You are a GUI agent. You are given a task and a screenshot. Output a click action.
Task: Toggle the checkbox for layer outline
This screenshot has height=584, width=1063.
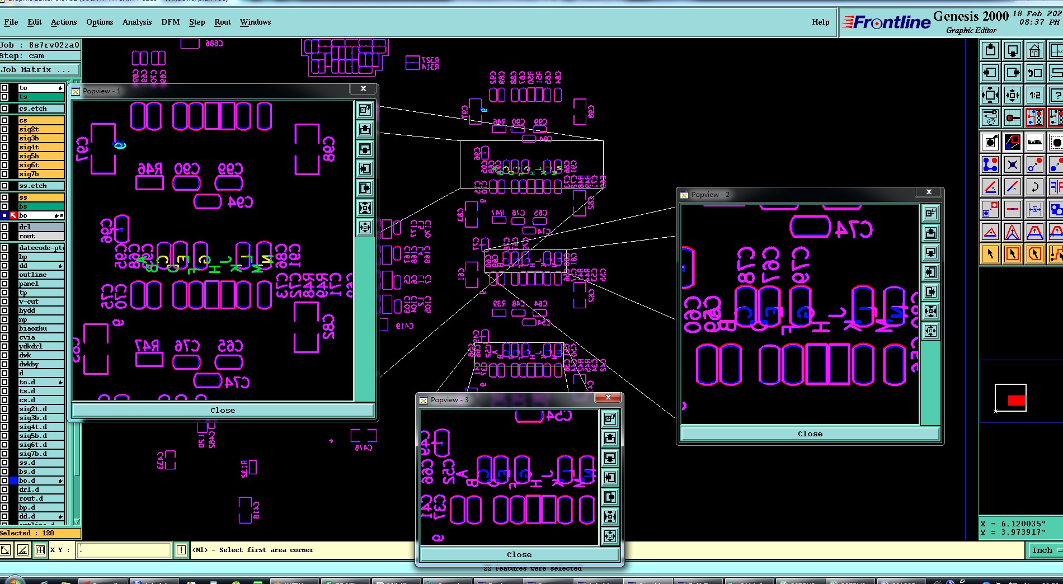click(x=4, y=275)
